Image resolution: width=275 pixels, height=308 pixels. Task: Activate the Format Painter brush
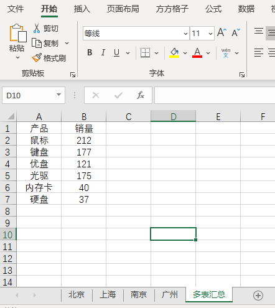pos(37,58)
